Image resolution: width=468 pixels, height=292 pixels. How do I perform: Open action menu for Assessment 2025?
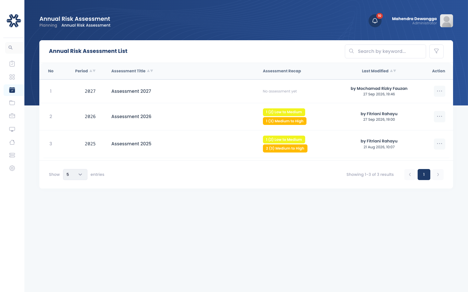click(x=439, y=144)
